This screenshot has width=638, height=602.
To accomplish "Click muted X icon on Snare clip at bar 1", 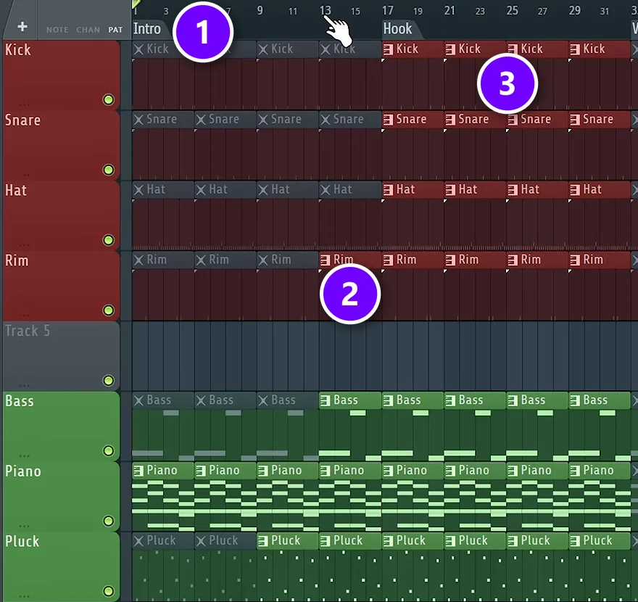I will (x=138, y=120).
